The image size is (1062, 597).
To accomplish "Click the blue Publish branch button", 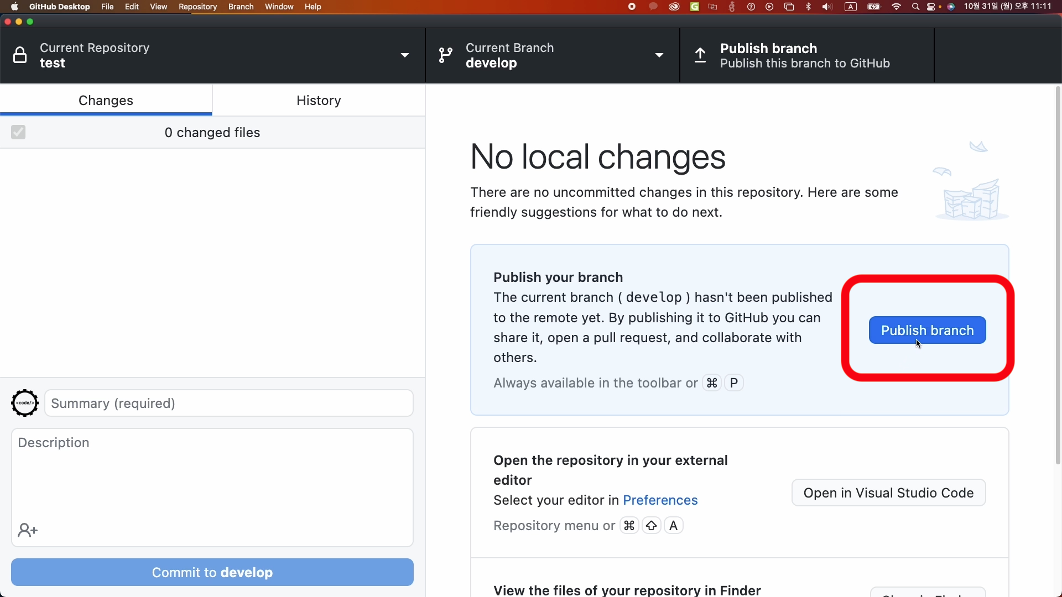I will click(927, 330).
